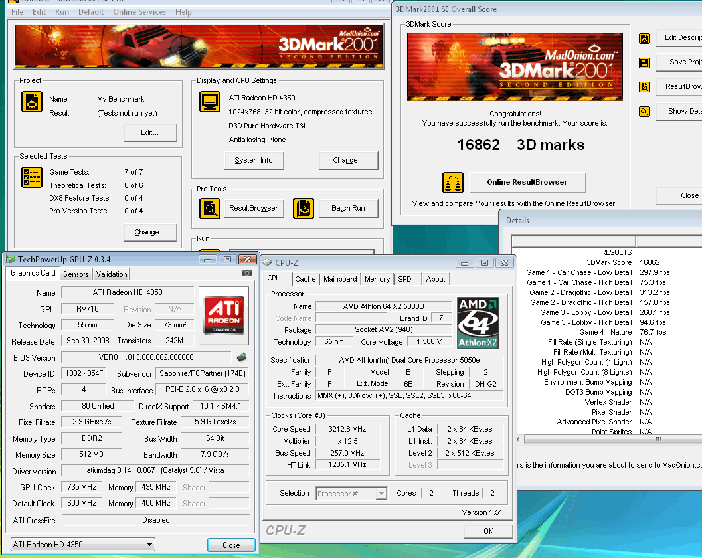This screenshot has height=558, width=702.
Task: Click the ResultBrowser icon in the score window sidebar
Action: coord(644,87)
